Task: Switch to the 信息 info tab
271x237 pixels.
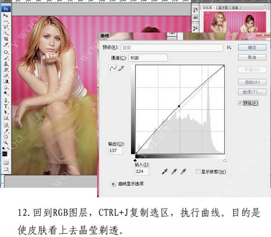Action: 235,7
